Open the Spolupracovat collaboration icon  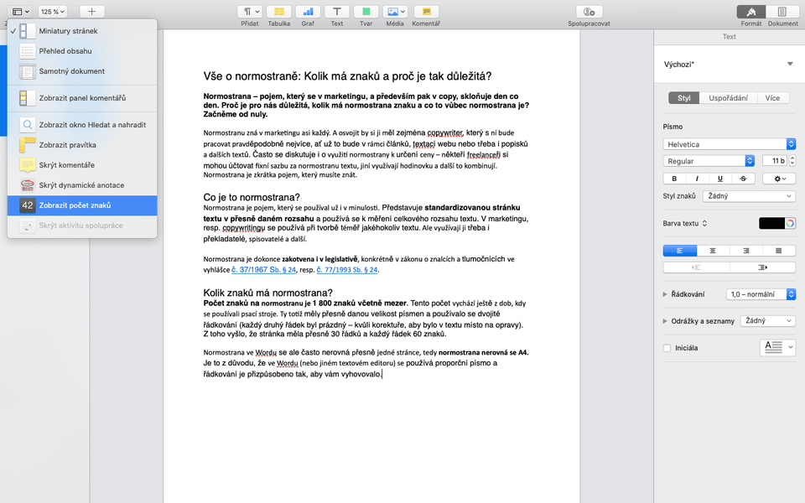click(588, 12)
